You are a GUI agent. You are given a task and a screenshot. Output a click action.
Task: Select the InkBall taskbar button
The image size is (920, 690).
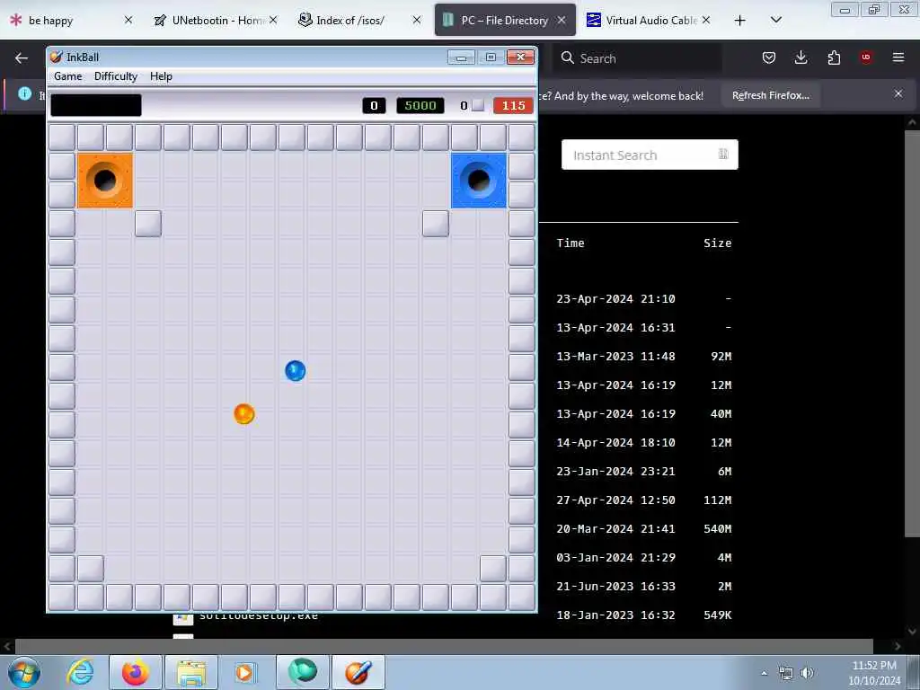pyautogui.click(x=358, y=672)
